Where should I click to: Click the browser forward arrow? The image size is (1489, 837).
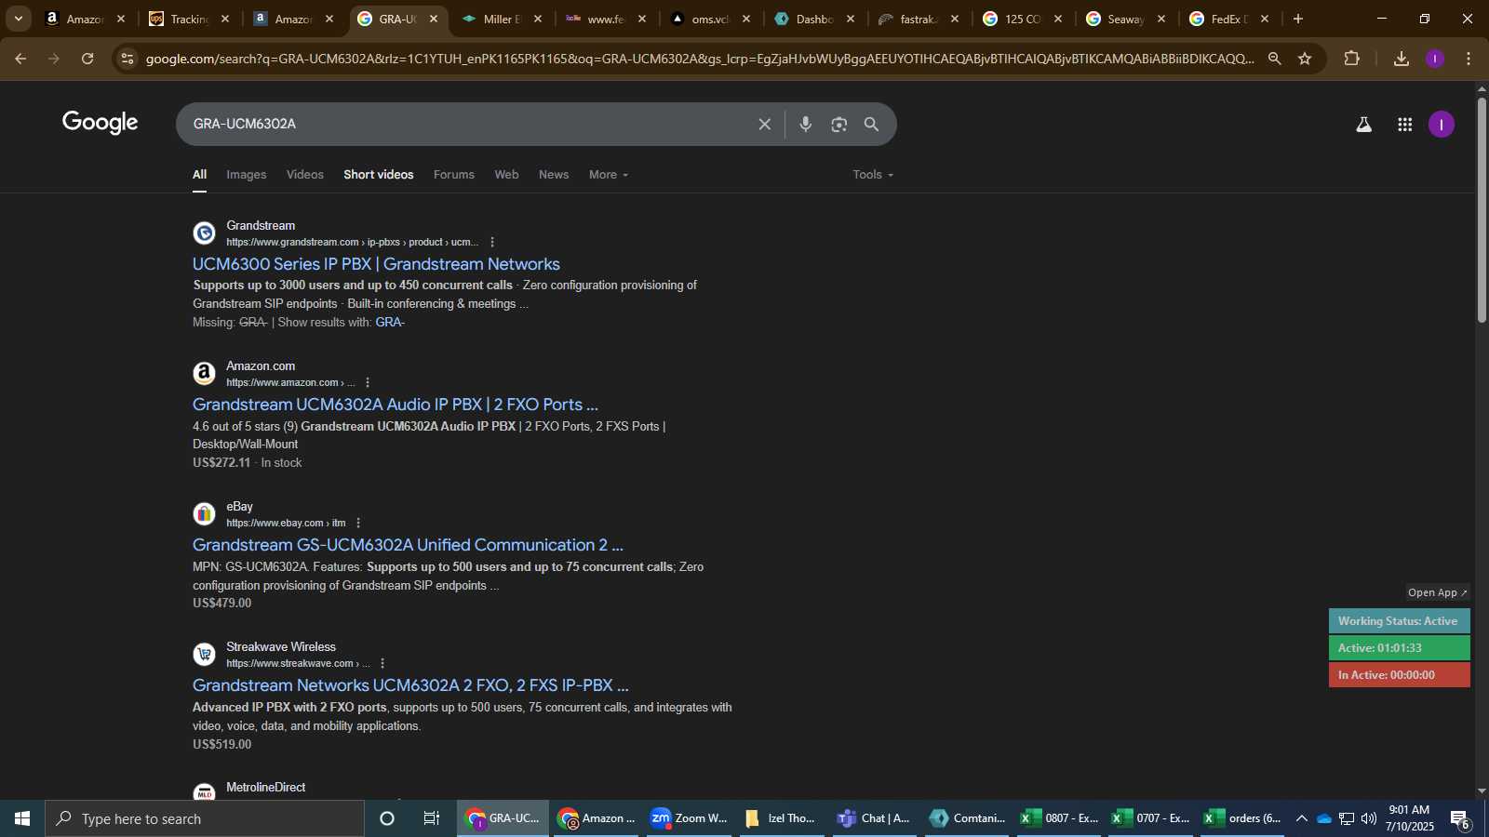54,59
